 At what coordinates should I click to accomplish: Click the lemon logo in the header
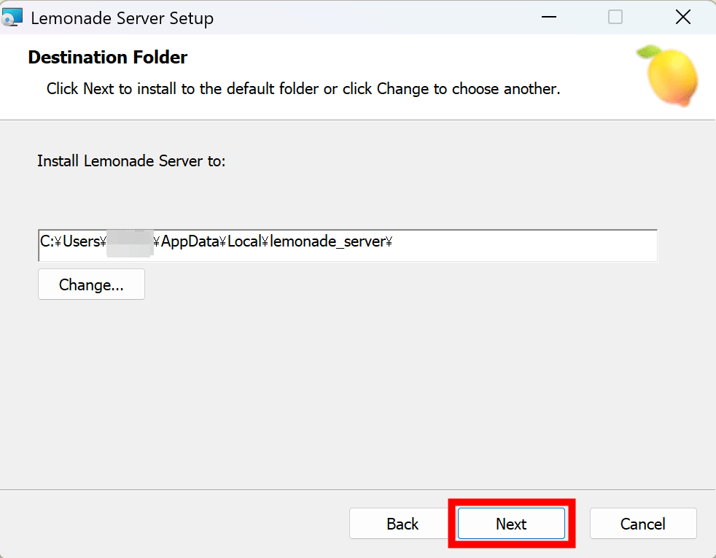[666, 75]
